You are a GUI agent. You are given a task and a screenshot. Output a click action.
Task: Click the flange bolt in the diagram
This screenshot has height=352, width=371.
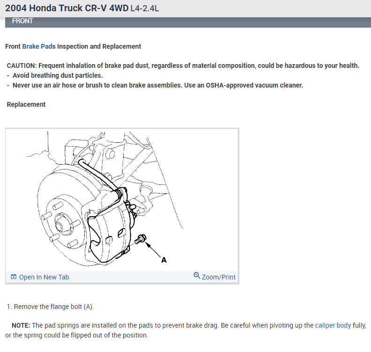tap(141, 239)
